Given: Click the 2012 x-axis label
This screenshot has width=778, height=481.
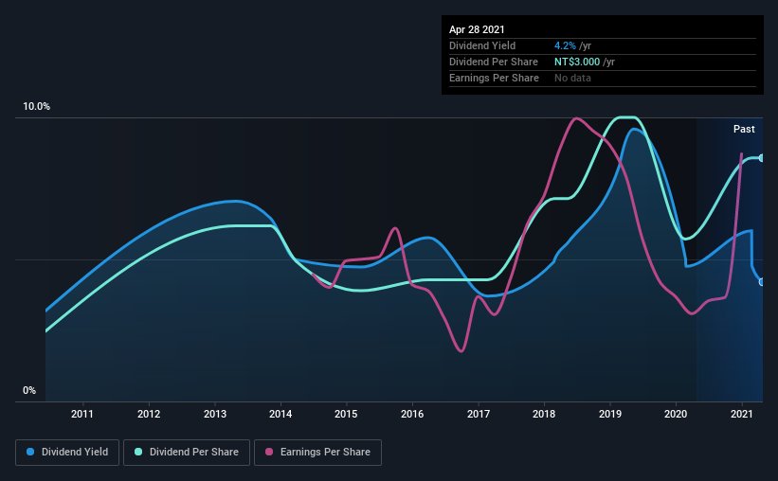Looking at the screenshot, I should pyautogui.click(x=149, y=414).
